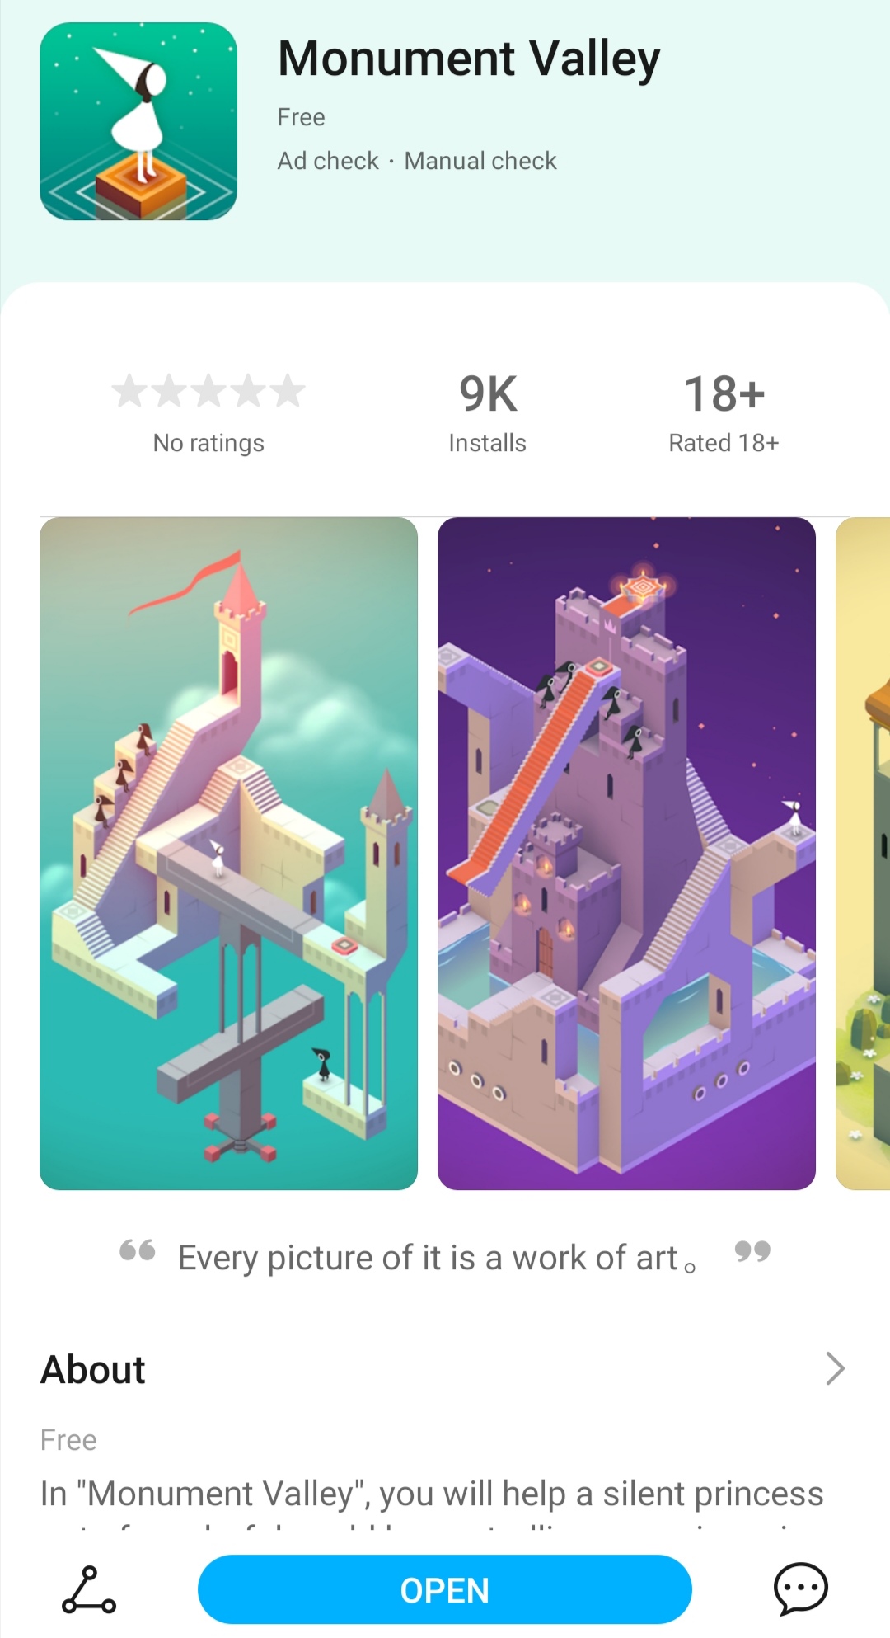890x1638 pixels.
Task: Tap the 9K Installs stat
Action: pos(487,412)
